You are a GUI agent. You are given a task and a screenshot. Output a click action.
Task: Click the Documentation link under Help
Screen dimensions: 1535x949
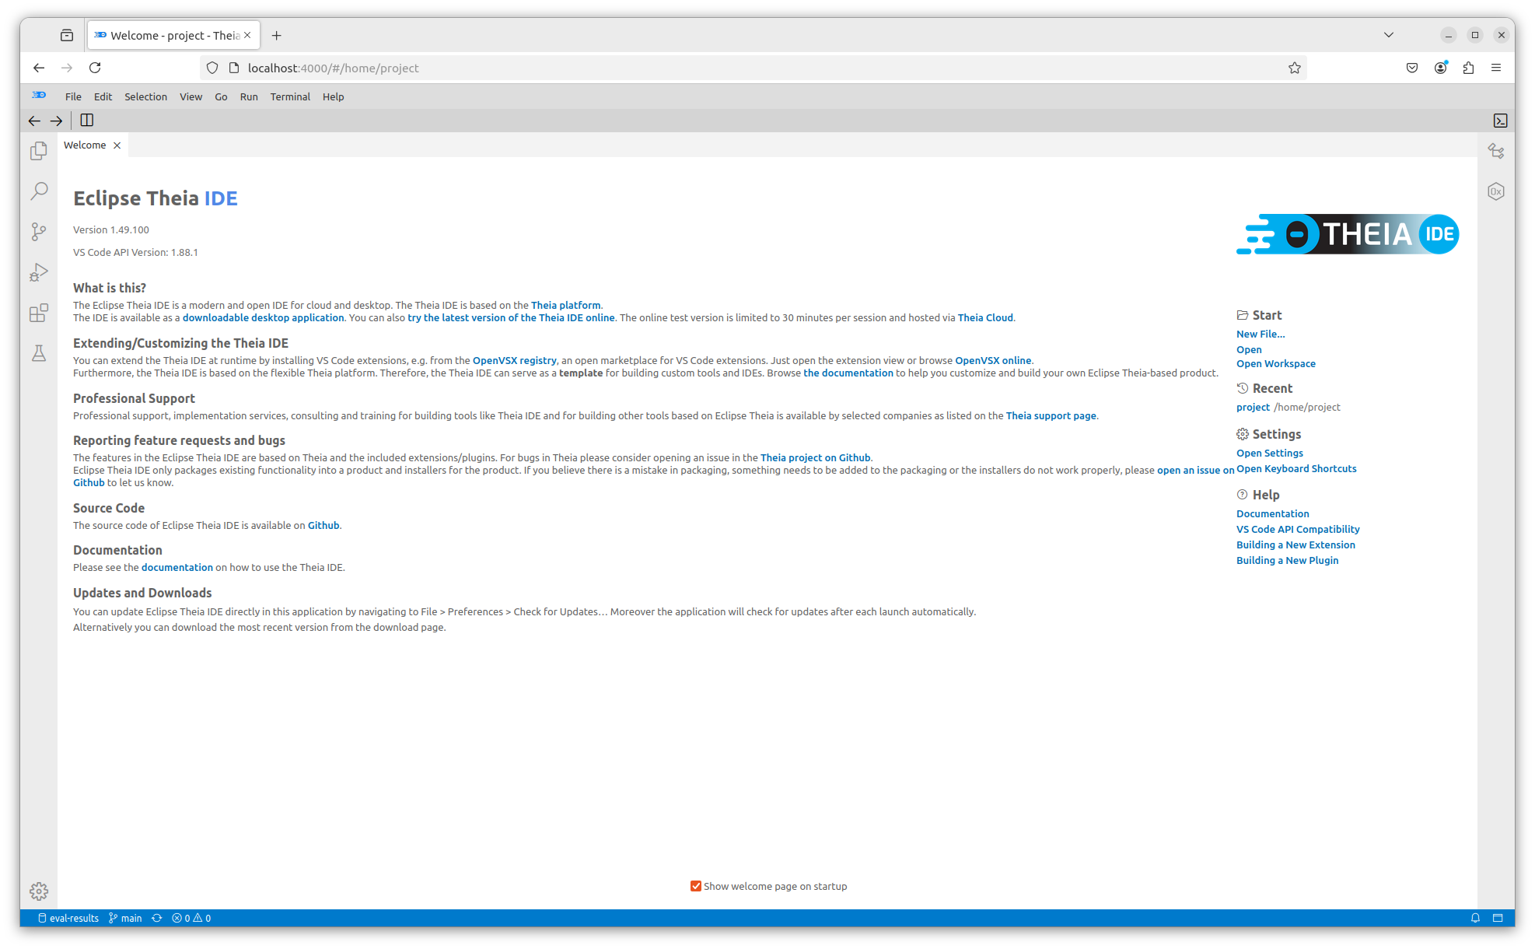(1272, 513)
